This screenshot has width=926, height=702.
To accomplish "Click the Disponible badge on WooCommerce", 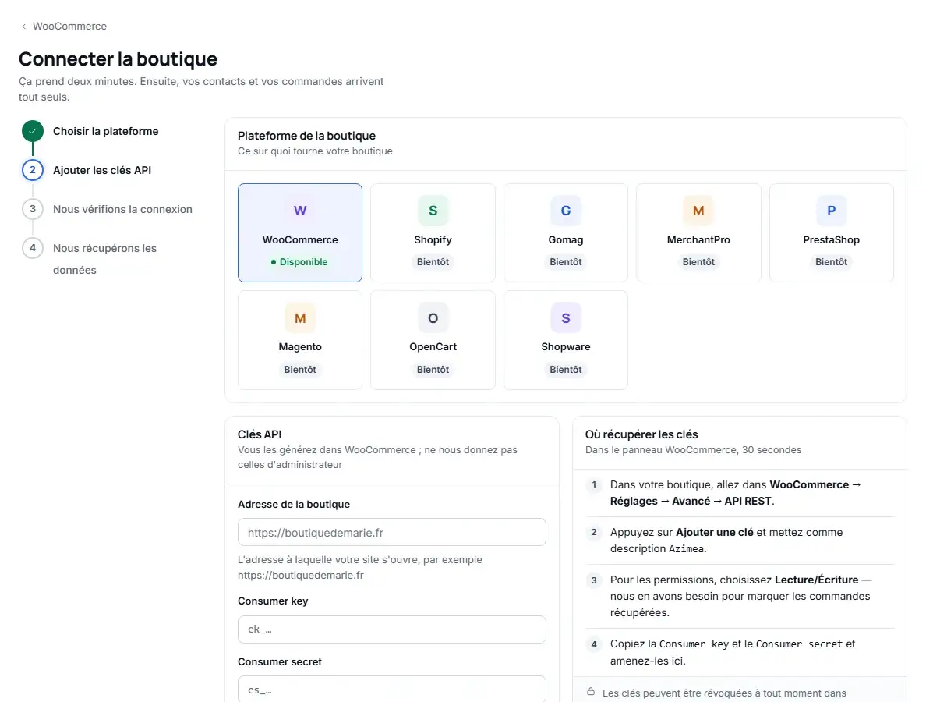I will coord(299,262).
